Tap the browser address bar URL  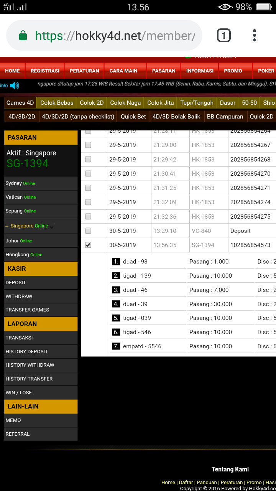click(115, 36)
